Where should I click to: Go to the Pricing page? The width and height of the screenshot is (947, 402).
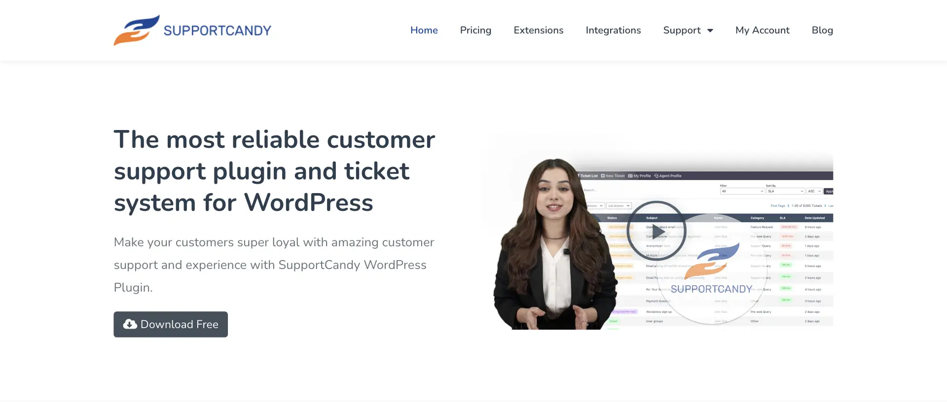[x=475, y=30]
